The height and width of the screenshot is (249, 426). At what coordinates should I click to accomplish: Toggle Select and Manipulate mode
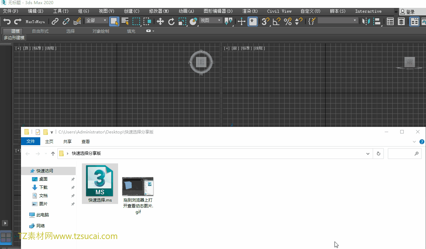(x=242, y=21)
